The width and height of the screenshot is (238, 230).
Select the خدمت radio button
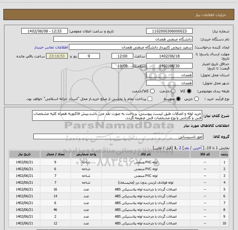pos(173,91)
